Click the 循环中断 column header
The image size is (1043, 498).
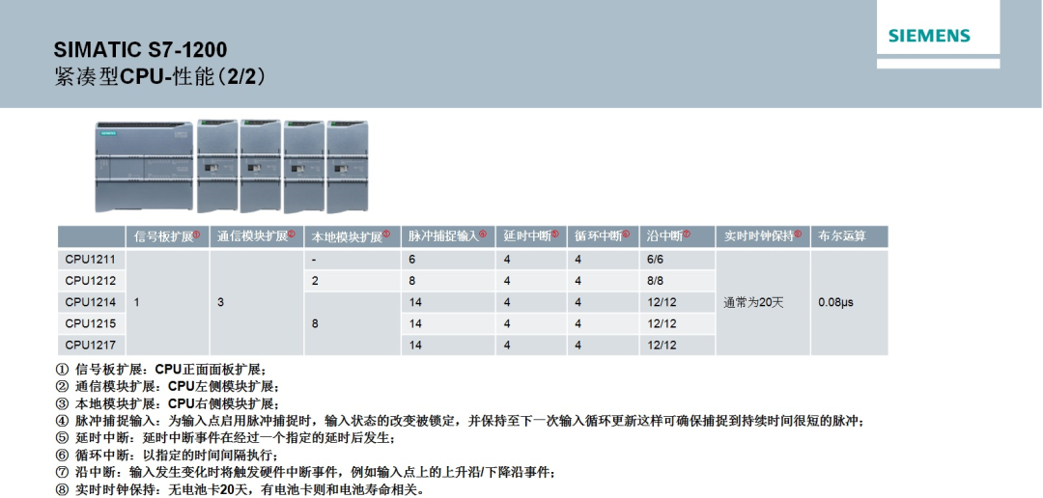603,236
